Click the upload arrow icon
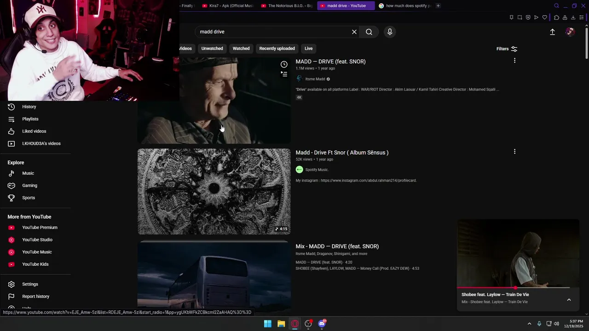The width and height of the screenshot is (589, 331). pyautogui.click(x=552, y=32)
